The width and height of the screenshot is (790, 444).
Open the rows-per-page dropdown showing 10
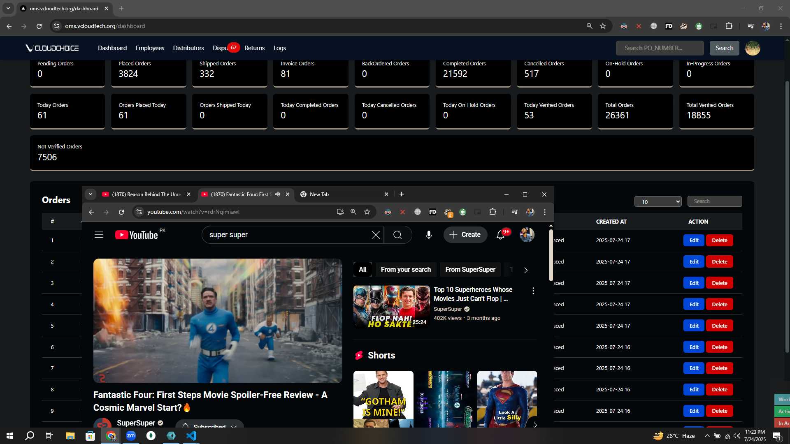[x=658, y=201]
